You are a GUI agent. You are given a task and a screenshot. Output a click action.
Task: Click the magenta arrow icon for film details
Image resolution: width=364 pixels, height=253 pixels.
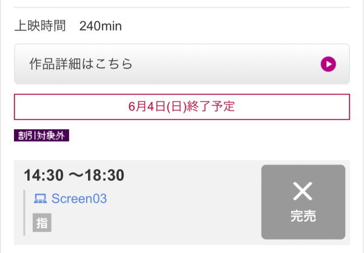click(x=328, y=64)
